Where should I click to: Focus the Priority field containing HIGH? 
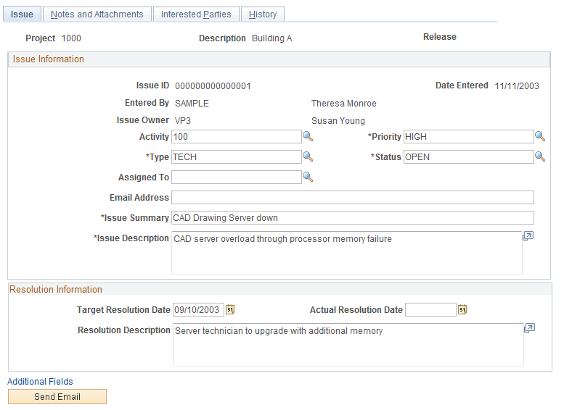(x=468, y=136)
